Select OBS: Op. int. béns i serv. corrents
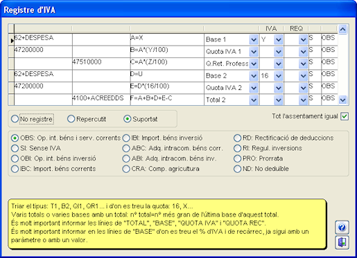 click(66, 138)
